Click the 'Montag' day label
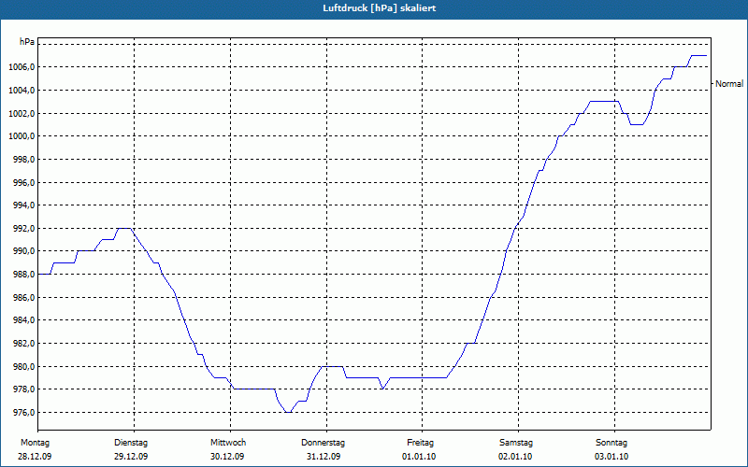The image size is (748, 467). 35,443
